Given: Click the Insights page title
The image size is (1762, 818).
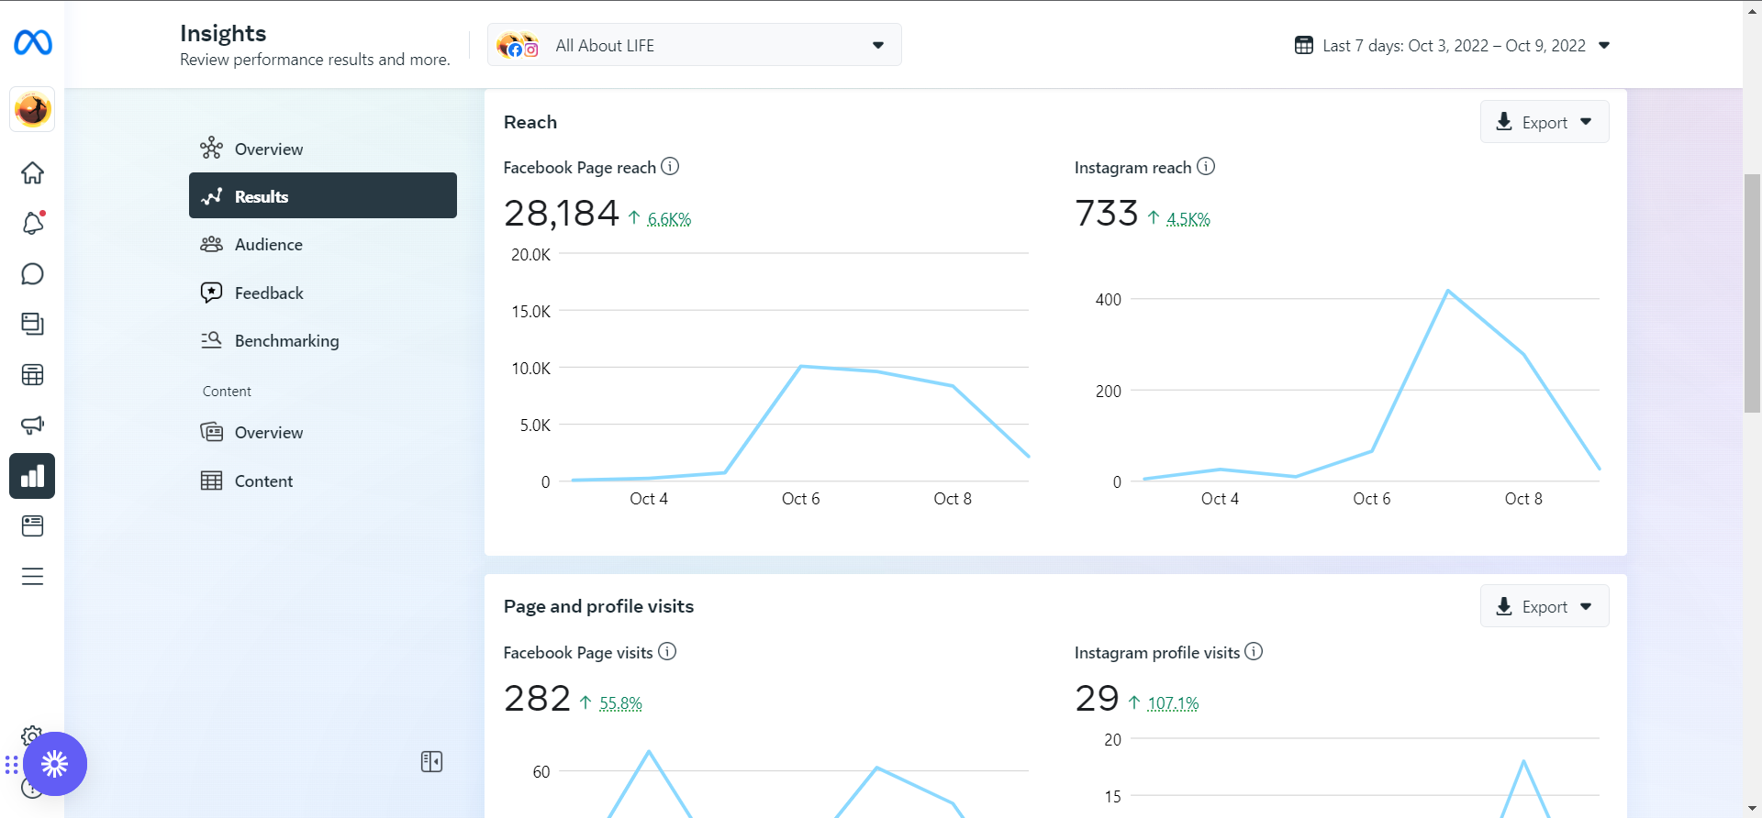Looking at the screenshot, I should point(223,33).
